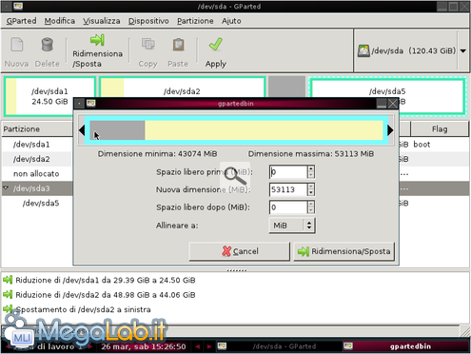Image resolution: width=471 pixels, height=354 pixels.
Task: Click the Copy toolbar icon
Action: click(147, 45)
